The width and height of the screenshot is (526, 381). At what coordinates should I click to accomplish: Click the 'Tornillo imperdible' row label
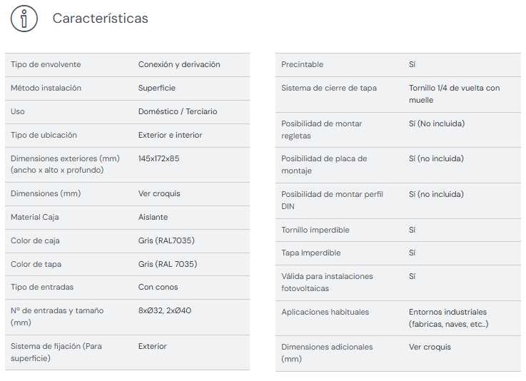pyautogui.click(x=315, y=230)
